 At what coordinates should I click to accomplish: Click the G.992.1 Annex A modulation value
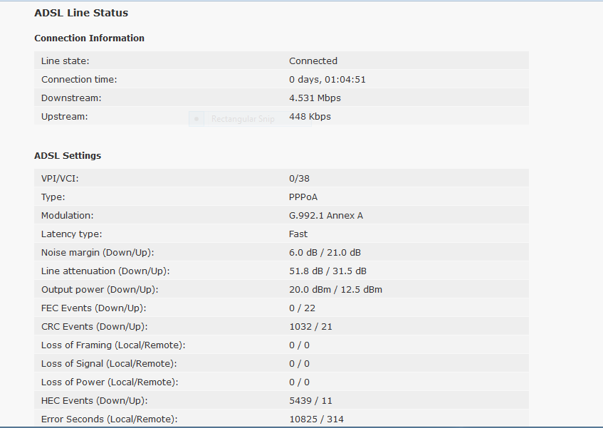326,215
